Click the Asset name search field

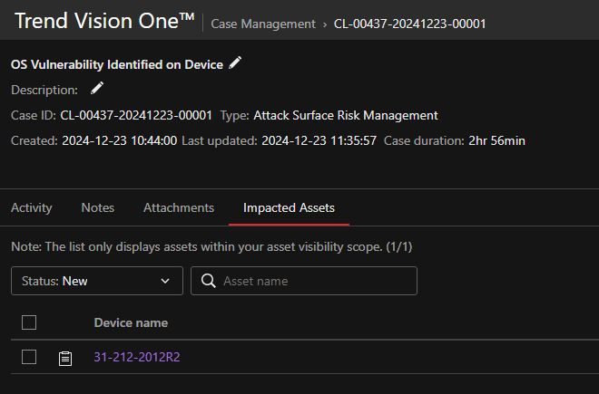click(x=313, y=281)
